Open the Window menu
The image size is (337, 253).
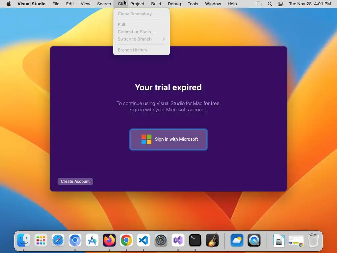213,4
